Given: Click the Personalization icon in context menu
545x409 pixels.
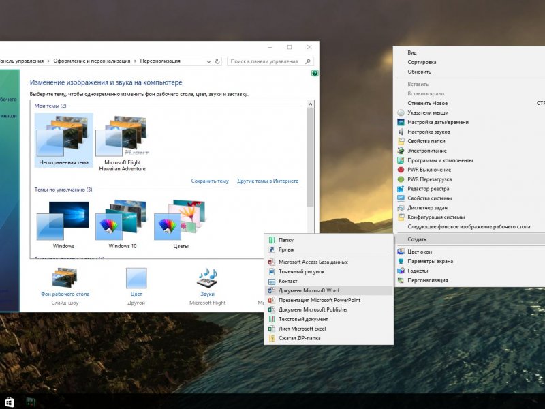Looking at the screenshot, I should point(401,280).
